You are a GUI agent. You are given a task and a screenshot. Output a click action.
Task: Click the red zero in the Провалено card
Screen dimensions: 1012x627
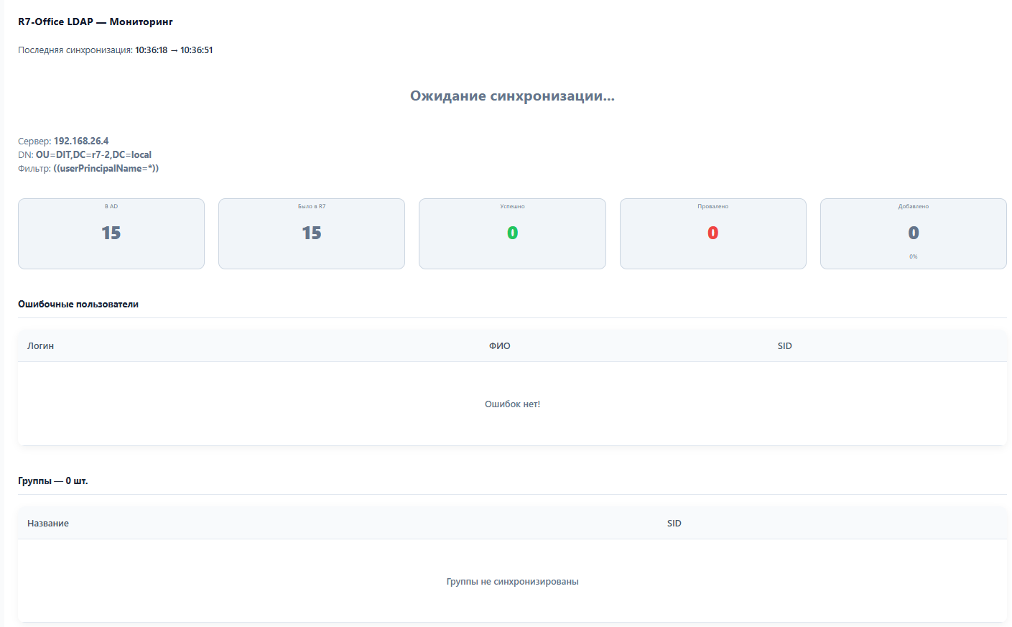click(712, 233)
